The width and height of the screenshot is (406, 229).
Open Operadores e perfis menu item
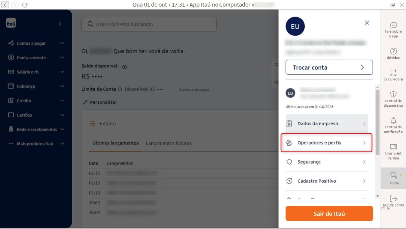(326, 143)
